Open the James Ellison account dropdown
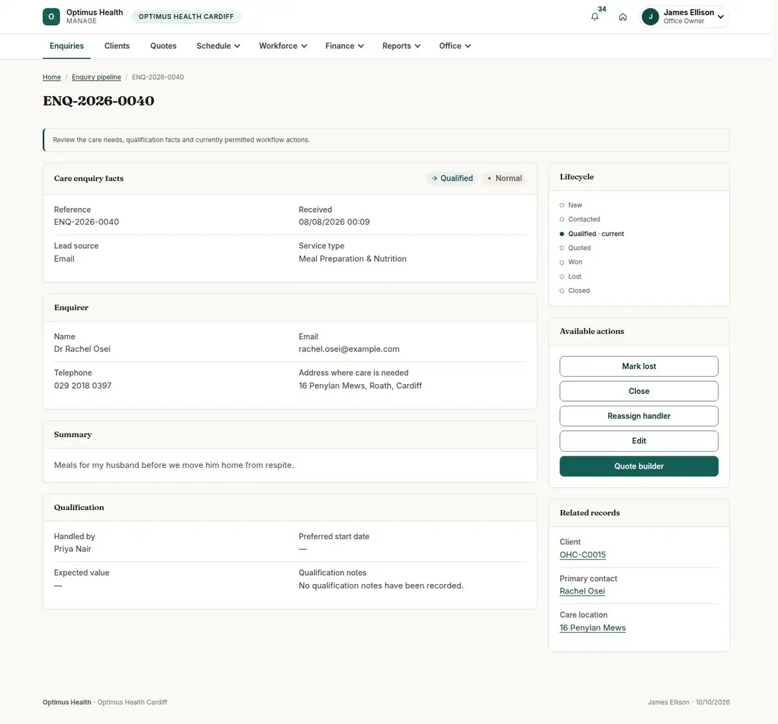The height and width of the screenshot is (724, 778). pos(685,17)
